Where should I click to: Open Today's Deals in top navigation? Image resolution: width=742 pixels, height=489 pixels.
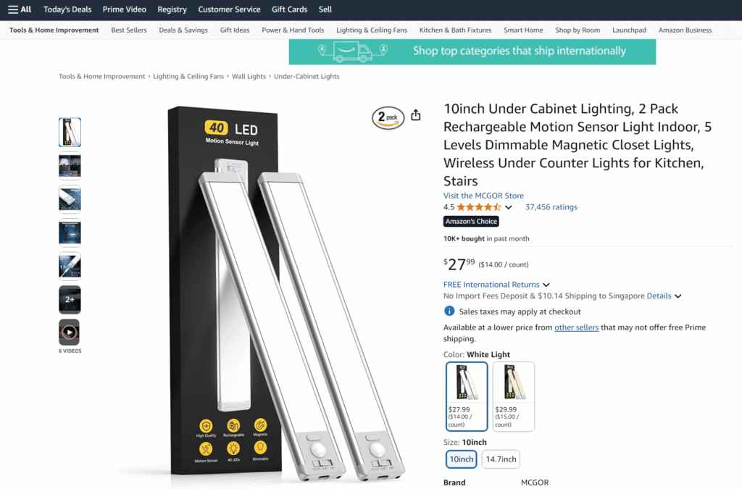[67, 9]
